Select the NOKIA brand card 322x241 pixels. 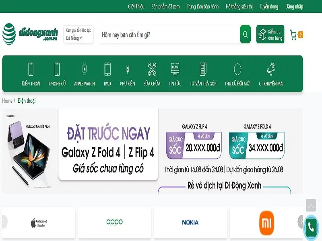190,223
